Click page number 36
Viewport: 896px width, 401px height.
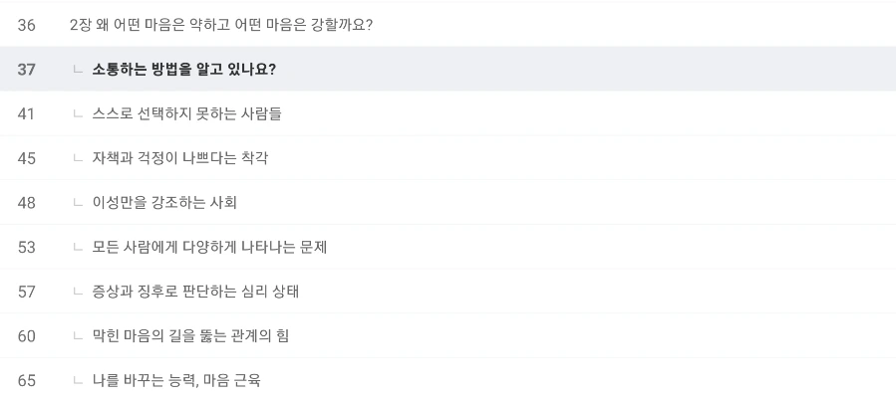[x=26, y=25]
